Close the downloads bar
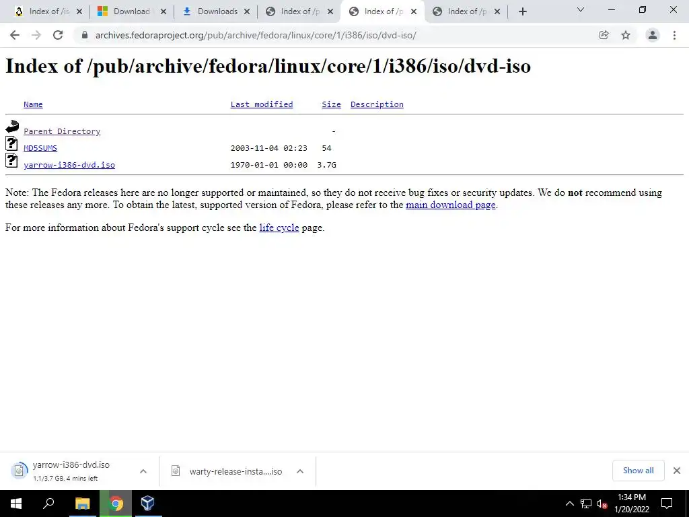Viewport: 689px width, 517px height. pos(677,471)
